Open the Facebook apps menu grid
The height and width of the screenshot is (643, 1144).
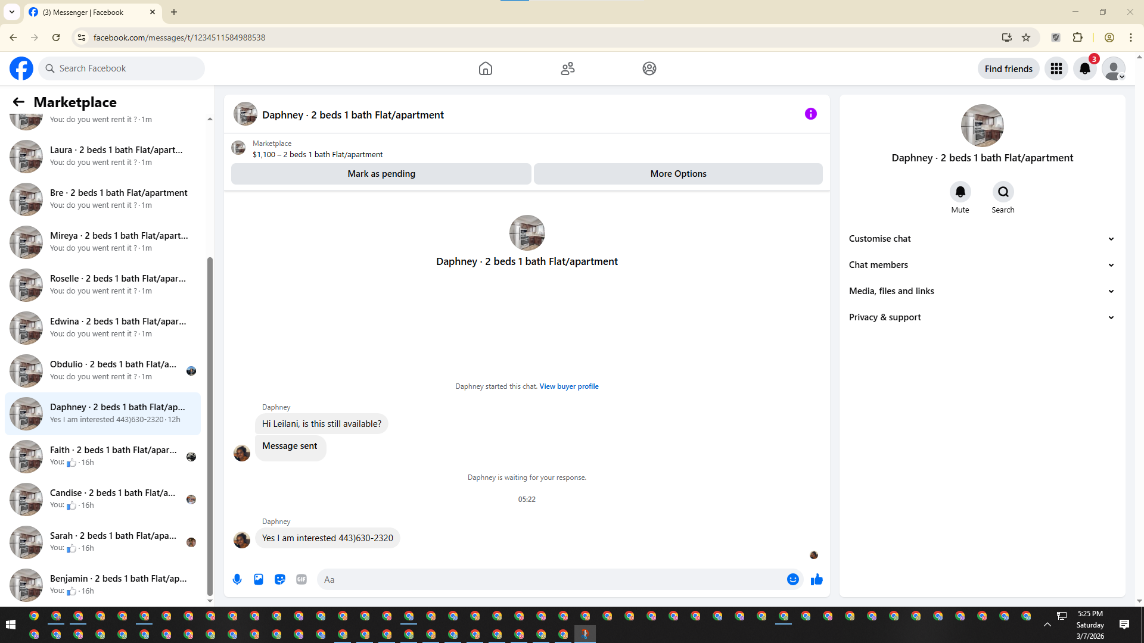click(1056, 68)
